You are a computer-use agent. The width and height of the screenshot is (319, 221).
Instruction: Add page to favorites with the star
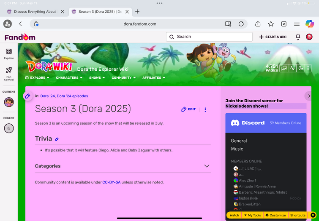[271, 24]
